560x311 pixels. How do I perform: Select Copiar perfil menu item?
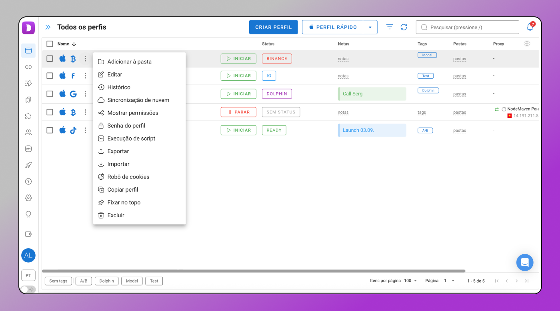[x=139, y=190]
